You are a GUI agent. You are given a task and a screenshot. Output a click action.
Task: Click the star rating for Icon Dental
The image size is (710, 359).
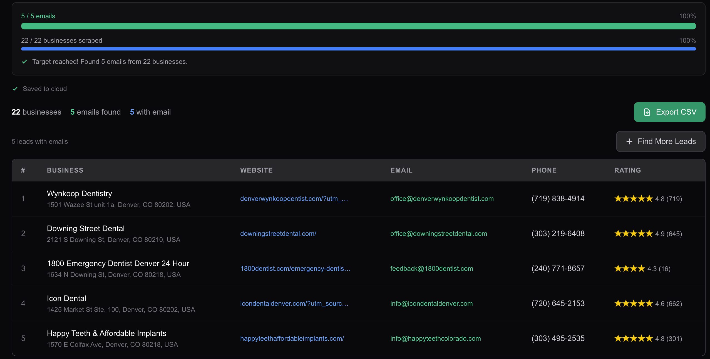point(633,303)
